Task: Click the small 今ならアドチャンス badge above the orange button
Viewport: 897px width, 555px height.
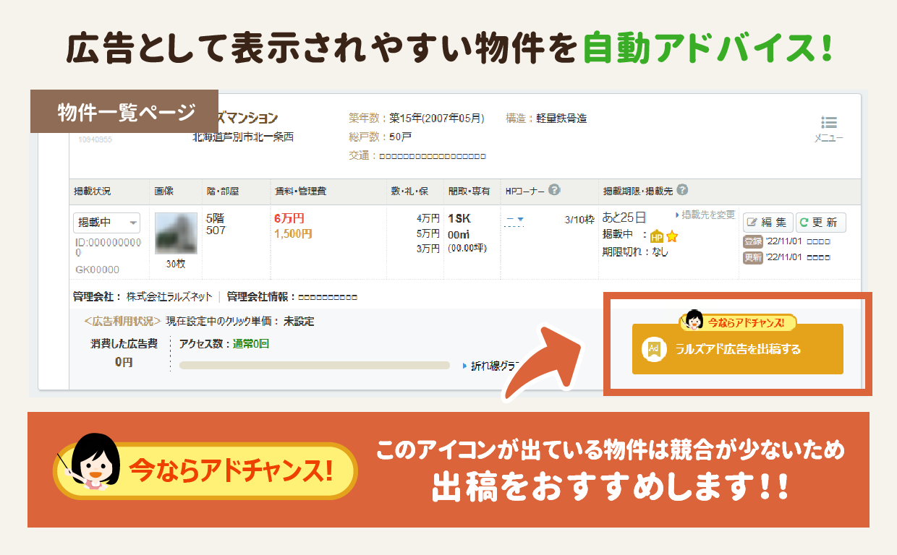Action: [738, 321]
